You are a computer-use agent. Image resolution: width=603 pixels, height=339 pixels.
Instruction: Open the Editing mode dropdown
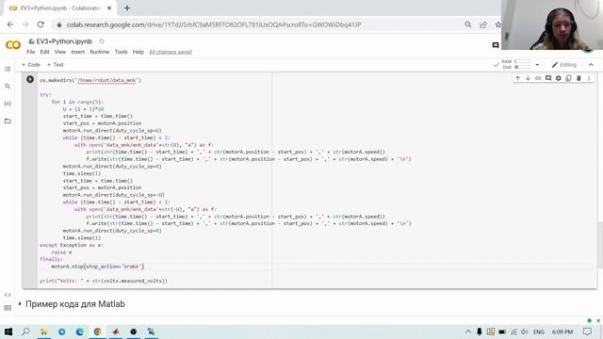point(564,65)
